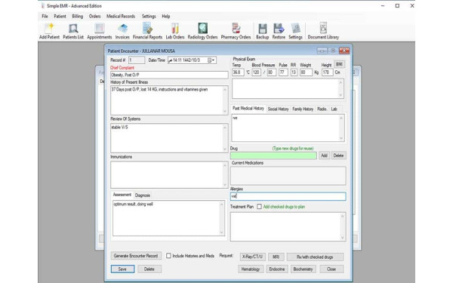This screenshot has height=283, width=453.
Task: Click the History of Present Illness scrollbar down arrow
Action: tap(225, 112)
